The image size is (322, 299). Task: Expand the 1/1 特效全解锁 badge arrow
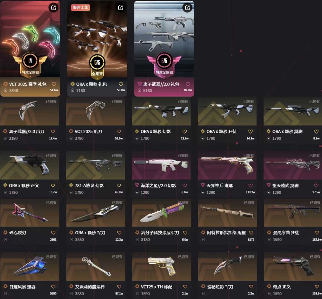30,76
